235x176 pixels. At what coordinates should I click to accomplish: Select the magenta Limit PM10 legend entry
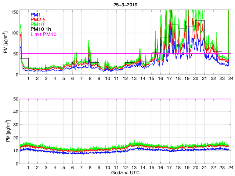43,34
